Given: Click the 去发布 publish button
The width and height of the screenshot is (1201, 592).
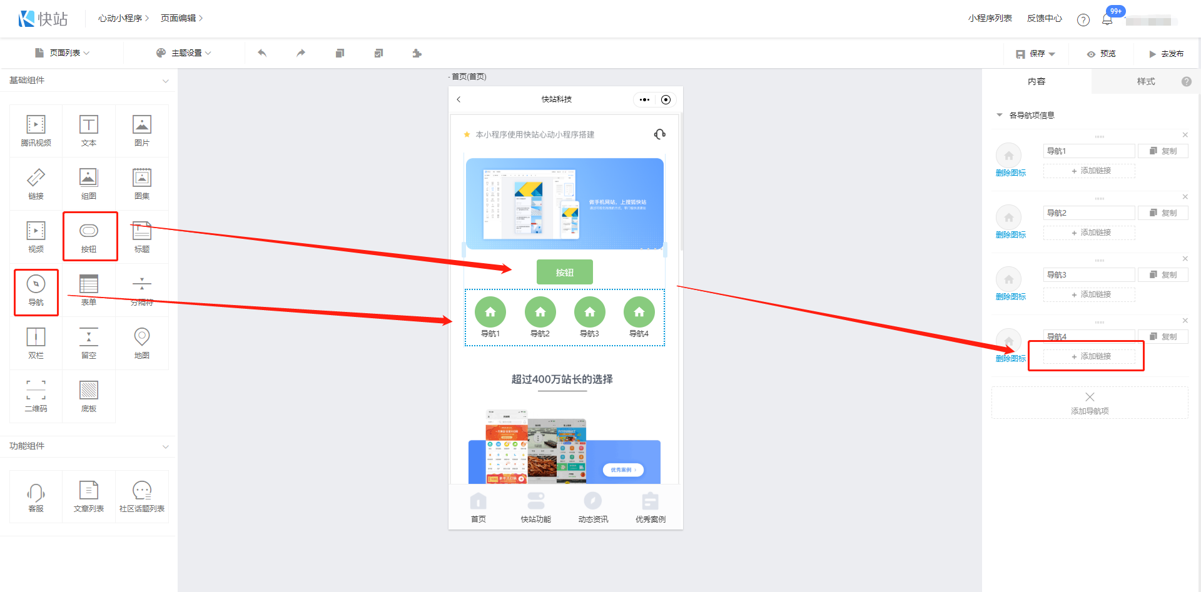Looking at the screenshot, I should click(1166, 54).
